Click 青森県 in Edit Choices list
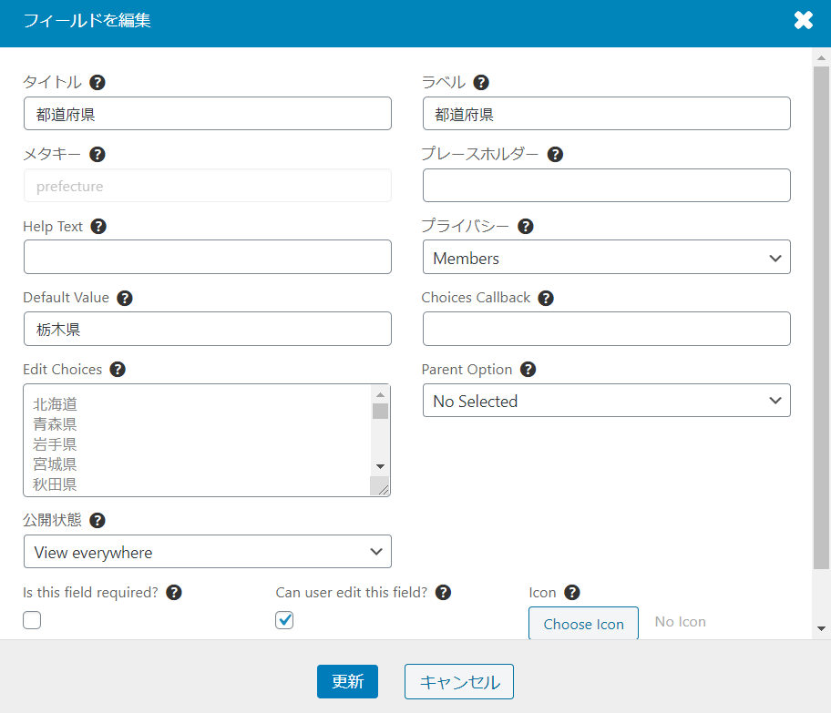 click(55, 424)
